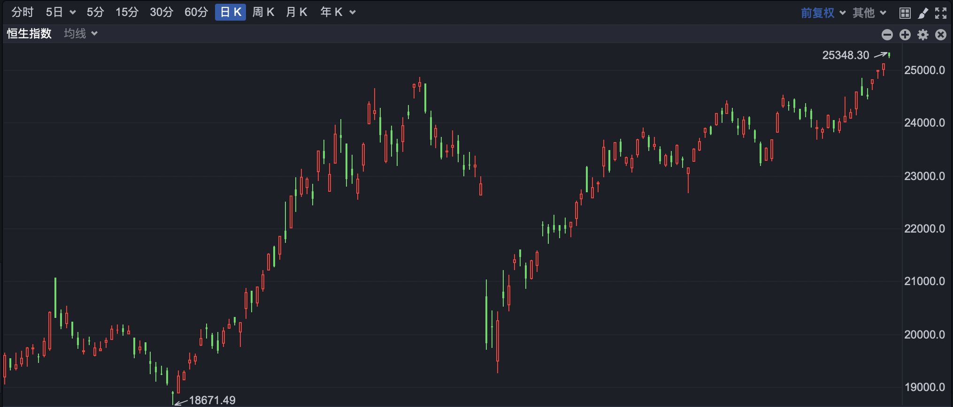Expand the 其他 options dropdown
Screen dimensions: 953x407
[869, 13]
